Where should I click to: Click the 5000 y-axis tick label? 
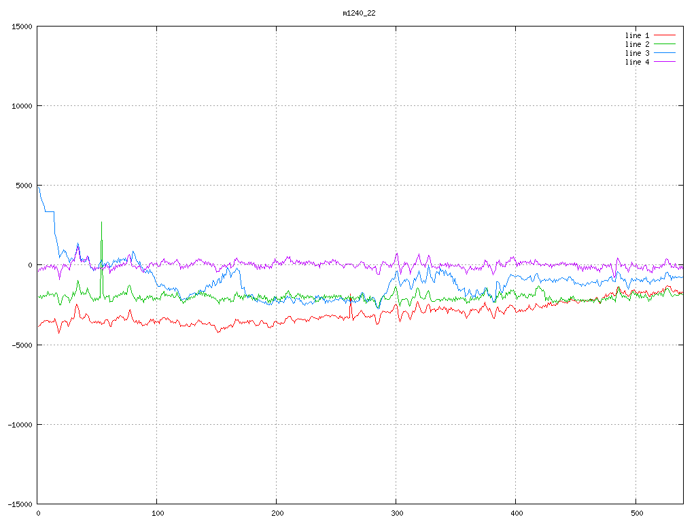24,186
